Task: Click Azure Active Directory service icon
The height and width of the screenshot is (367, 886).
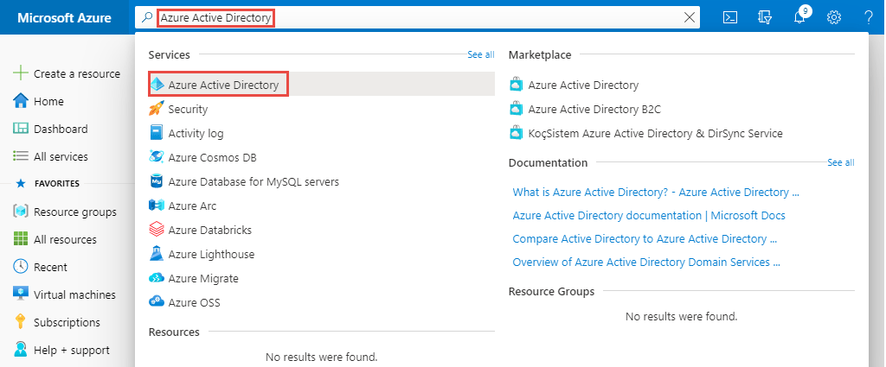Action: (157, 85)
